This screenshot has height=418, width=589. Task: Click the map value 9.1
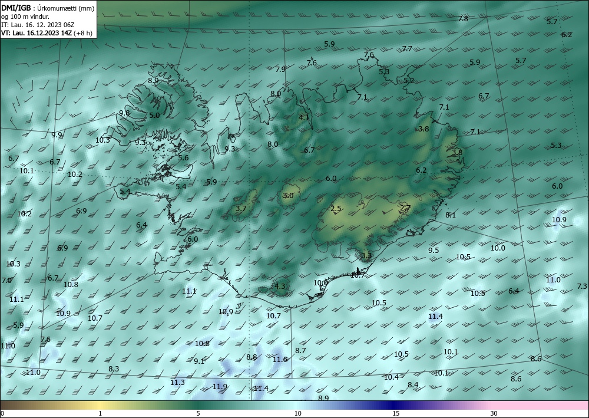tap(199, 361)
